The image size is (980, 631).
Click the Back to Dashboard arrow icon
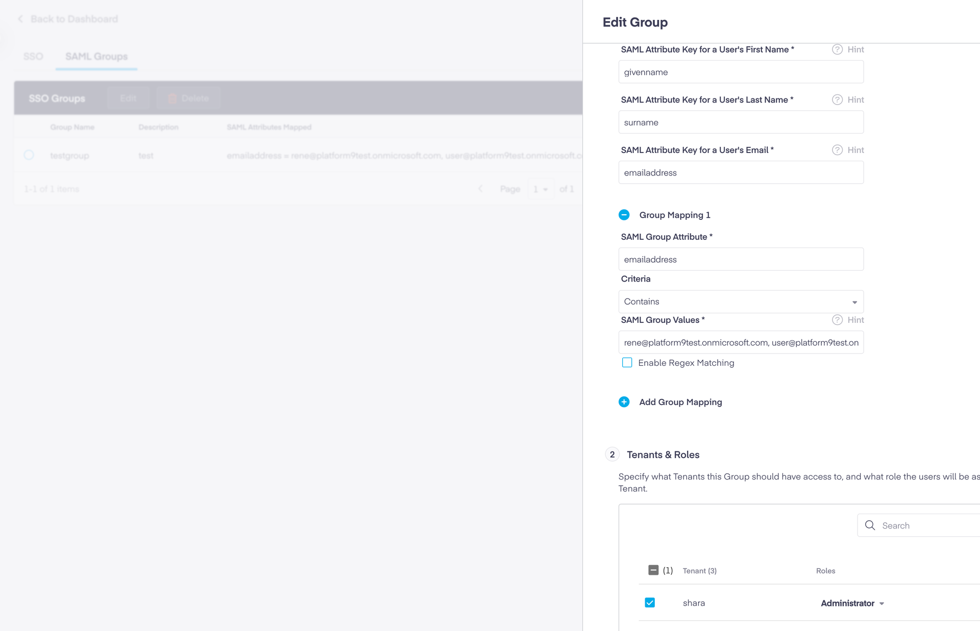tap(20, 19)
